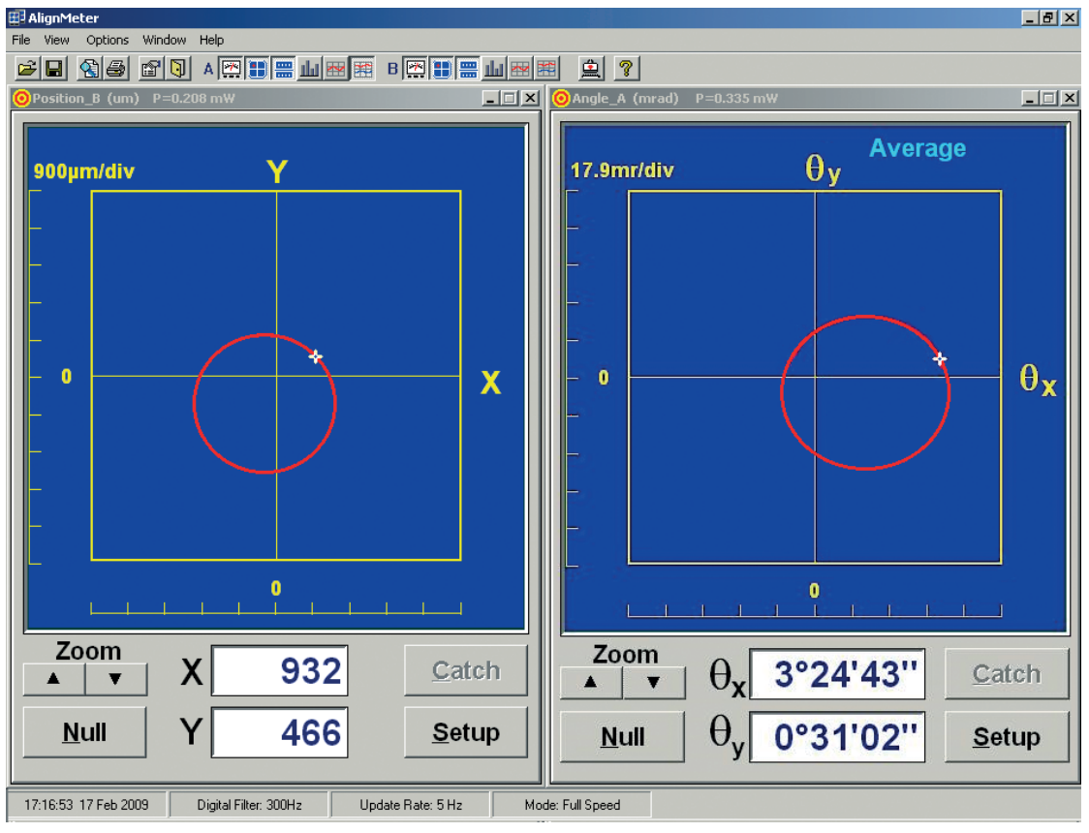Click the 900µm/div scale label
The image size is (1089, 833).
(84, 171)
